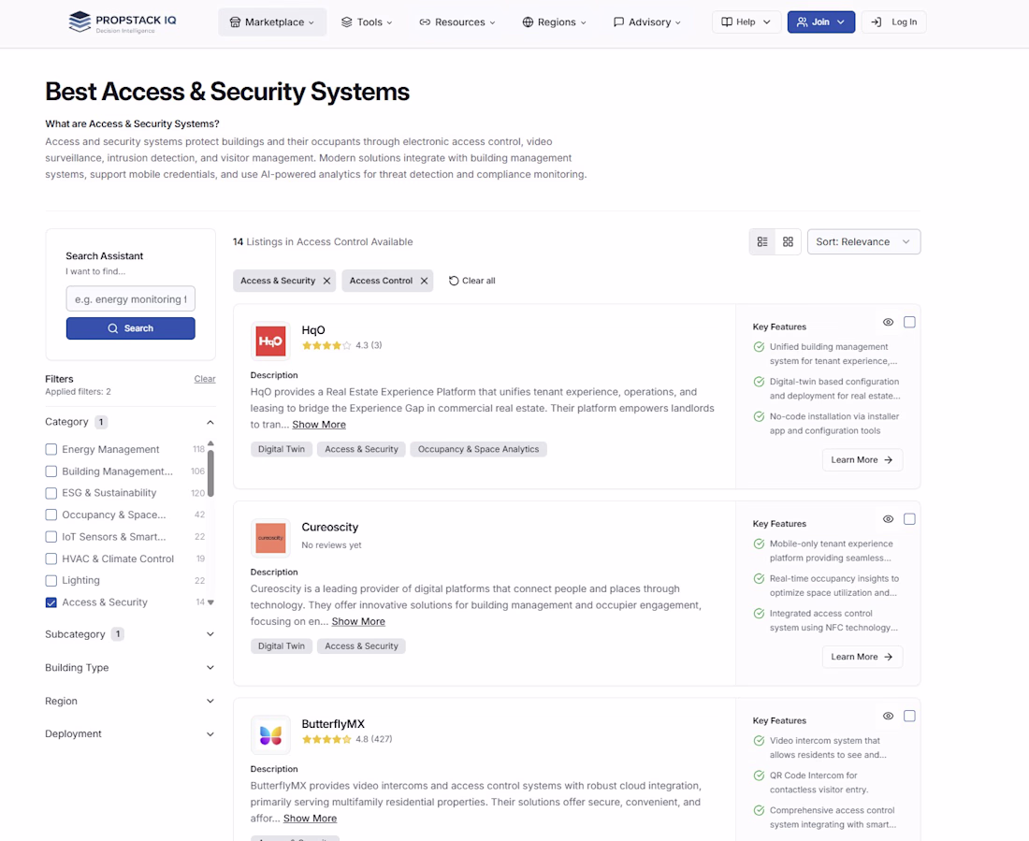1029x841 pixels.
Task: Show more of ButterflyMX description
Action: tap(310, 819)
